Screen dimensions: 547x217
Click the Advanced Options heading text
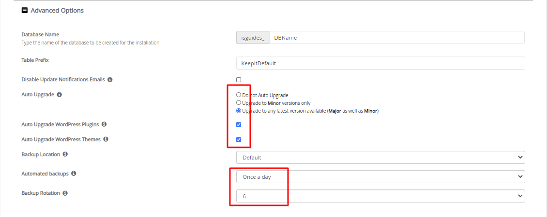coord(57,11)
